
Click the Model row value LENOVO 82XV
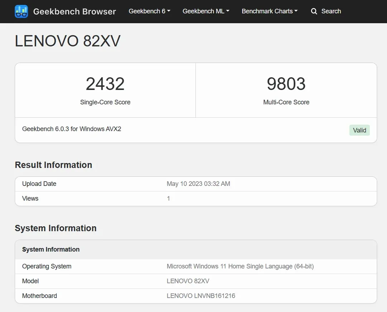(188, 281)
